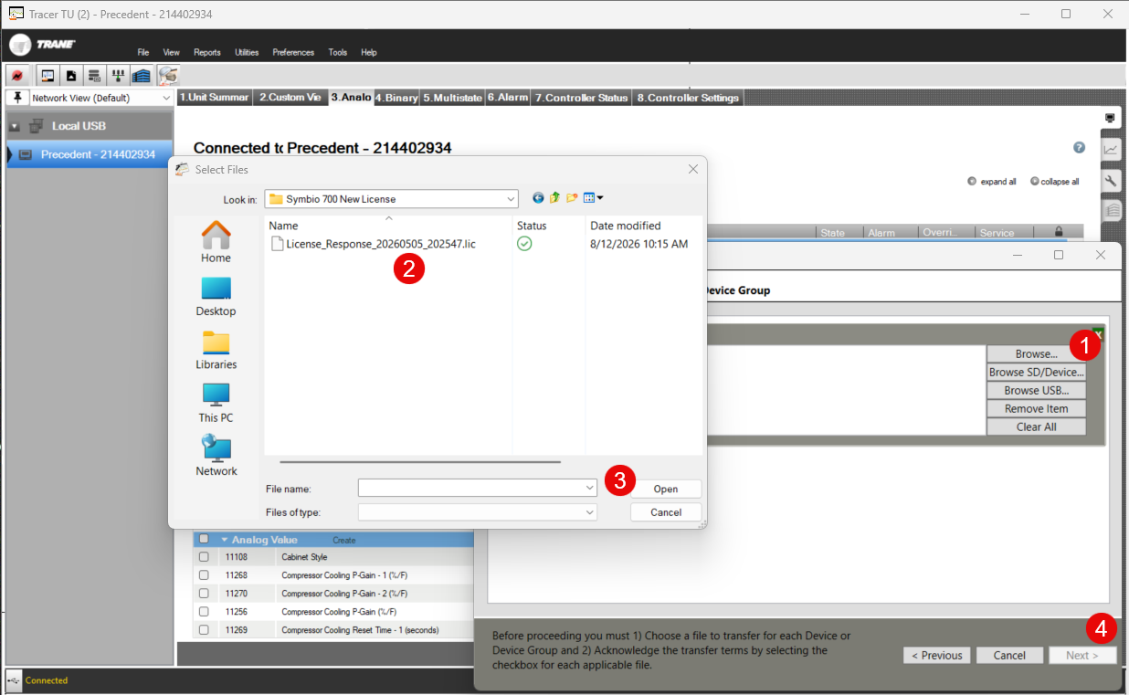Switch to the 6.Alarm tab
The width and height of the screenshot is (1129, 695).
(x=508, y=98)
